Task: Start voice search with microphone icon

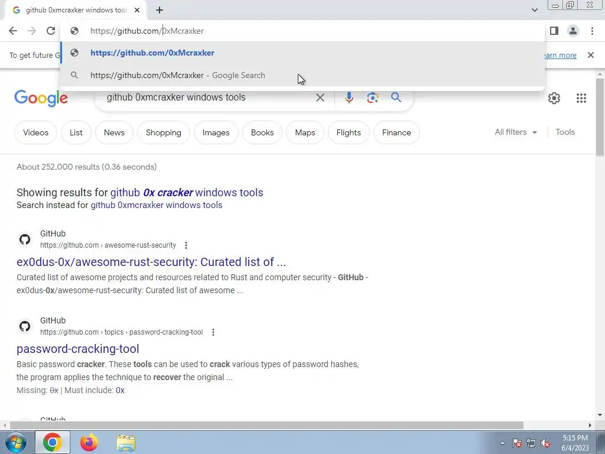Action: click(349, 98)
